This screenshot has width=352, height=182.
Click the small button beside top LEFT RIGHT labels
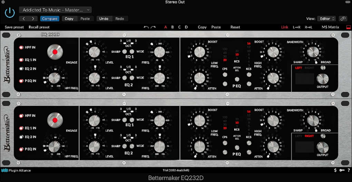pyautogui.click(x=323, y=68)
